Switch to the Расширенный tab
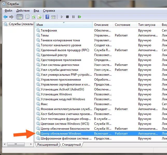167x155 pixels. tap(48, 145)
